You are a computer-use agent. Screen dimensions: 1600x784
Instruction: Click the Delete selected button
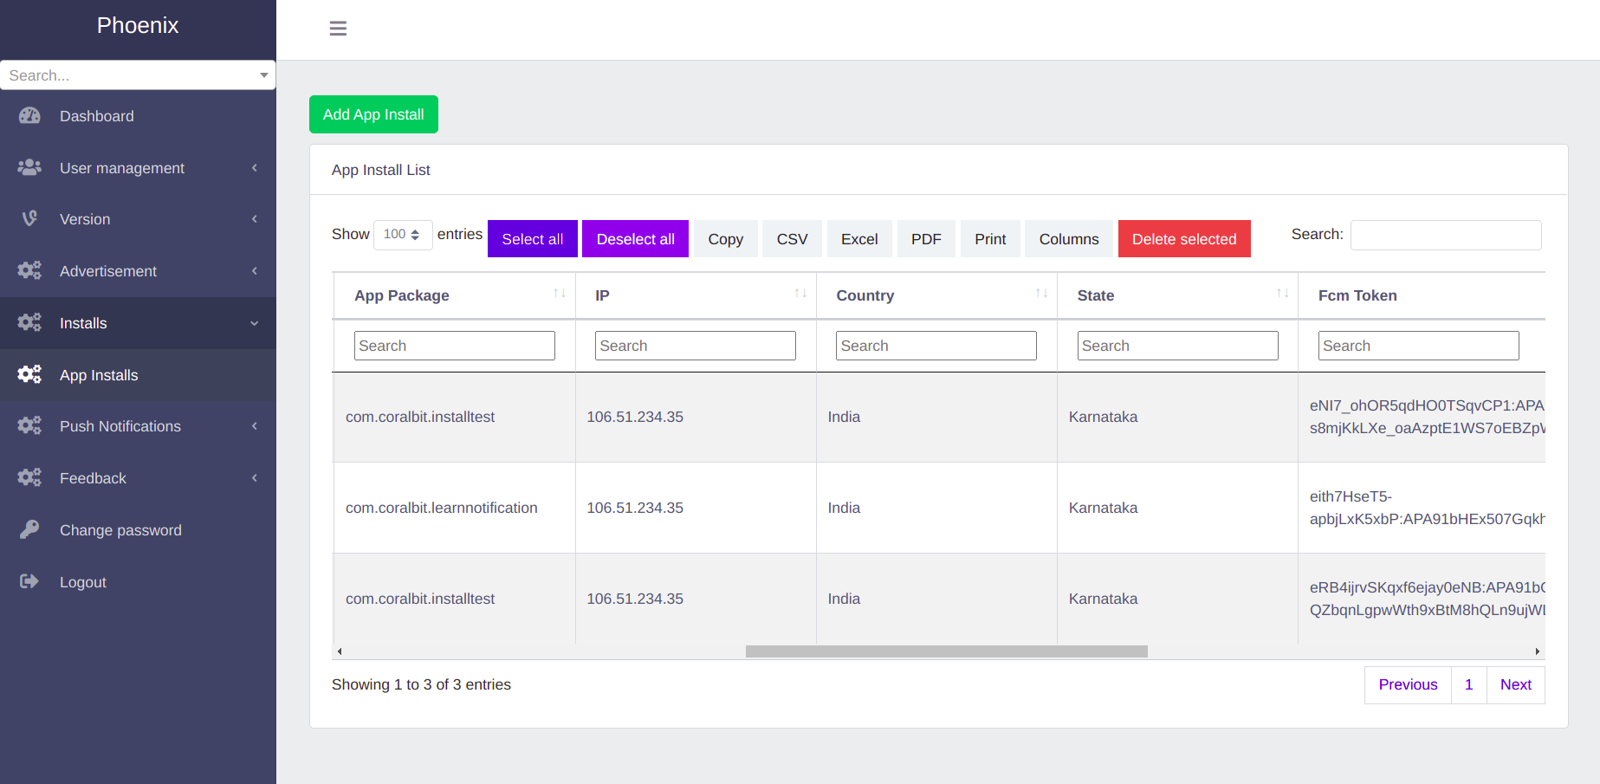pos(1184,239)
